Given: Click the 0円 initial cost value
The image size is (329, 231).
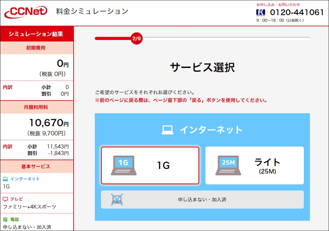Looking at the screenshot, I should (x=63, y=63).
